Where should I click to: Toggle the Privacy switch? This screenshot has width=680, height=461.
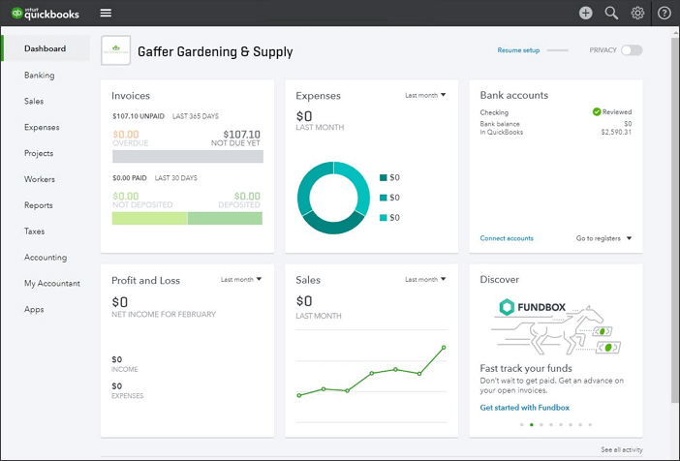[x=631, y=49]
